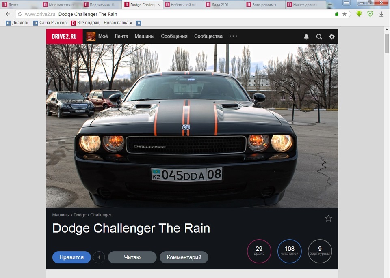Click the vertical scrollbar thumb
Image resolution: width=390 pixels, height=278 pixels.
(386, 44)
